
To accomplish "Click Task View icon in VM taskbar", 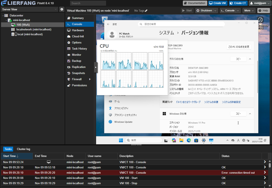I will [x=166, y=141].
